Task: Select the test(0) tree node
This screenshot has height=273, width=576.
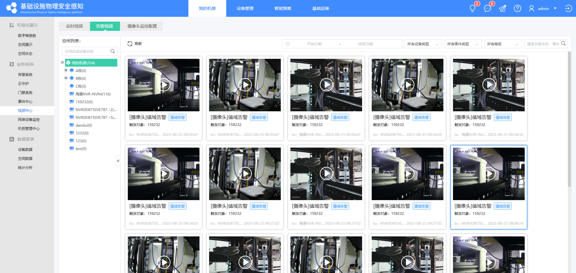Action: pyautogui.click(x=81, y=148)
